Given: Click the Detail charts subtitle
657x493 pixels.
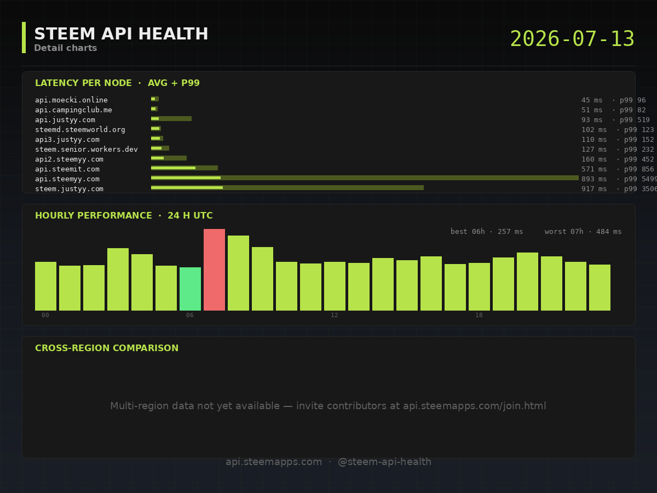Looking at the screenshot, I should 66,48.
